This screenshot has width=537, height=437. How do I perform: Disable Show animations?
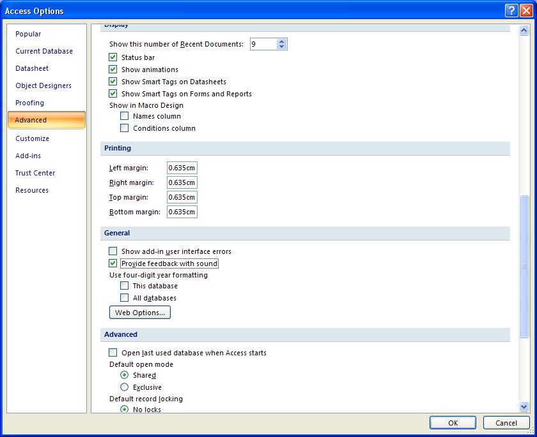[x=113, y=70]
